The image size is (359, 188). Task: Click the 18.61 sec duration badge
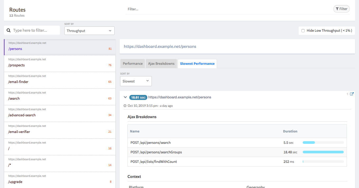point(138,97)
